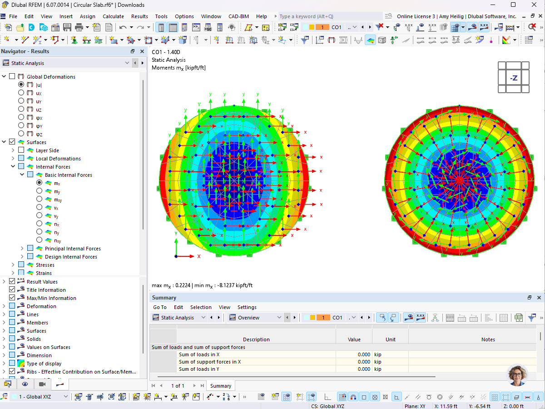Viewport: 545px width, 409px height.
Task: Click Selection in Summary panel menu
Action: pos(201,307)
